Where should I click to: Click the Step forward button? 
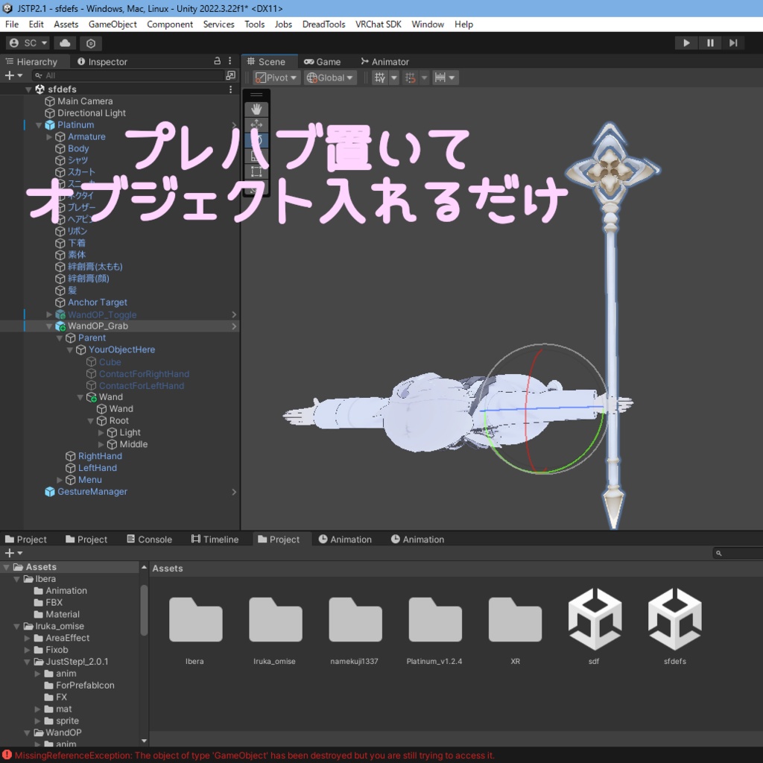coord(733,42)
